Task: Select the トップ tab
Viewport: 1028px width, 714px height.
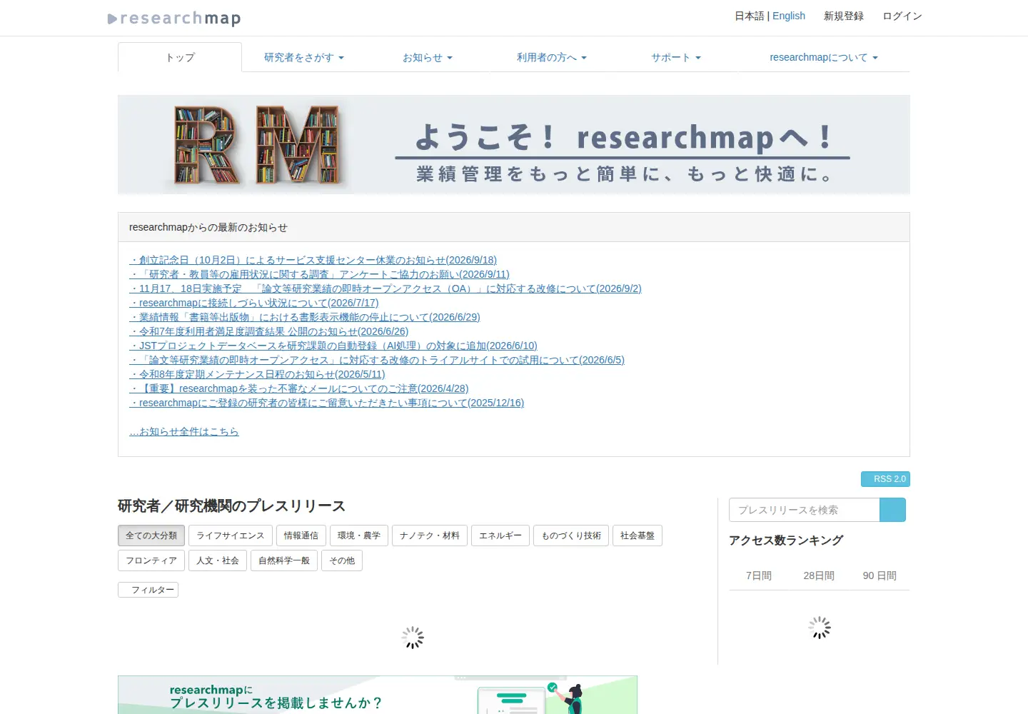Action: pos(180,57)
